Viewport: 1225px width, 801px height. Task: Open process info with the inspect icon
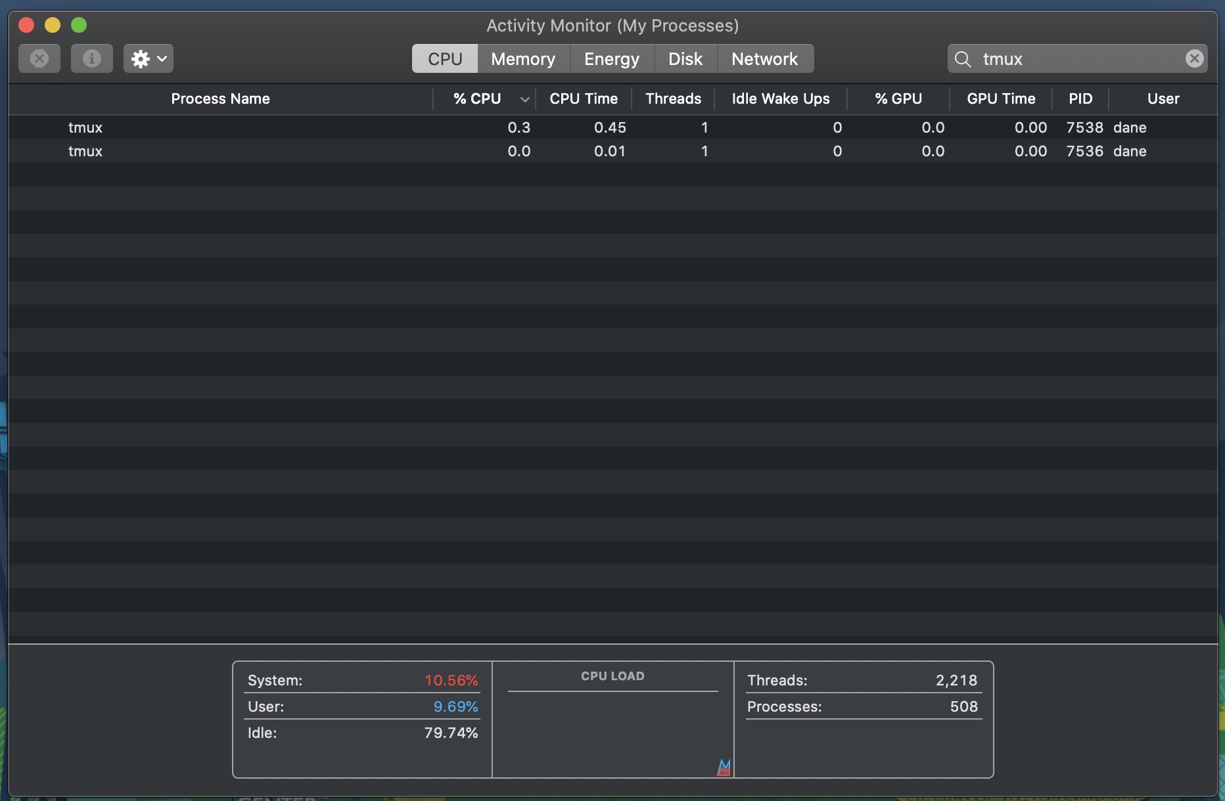[91, 58]
